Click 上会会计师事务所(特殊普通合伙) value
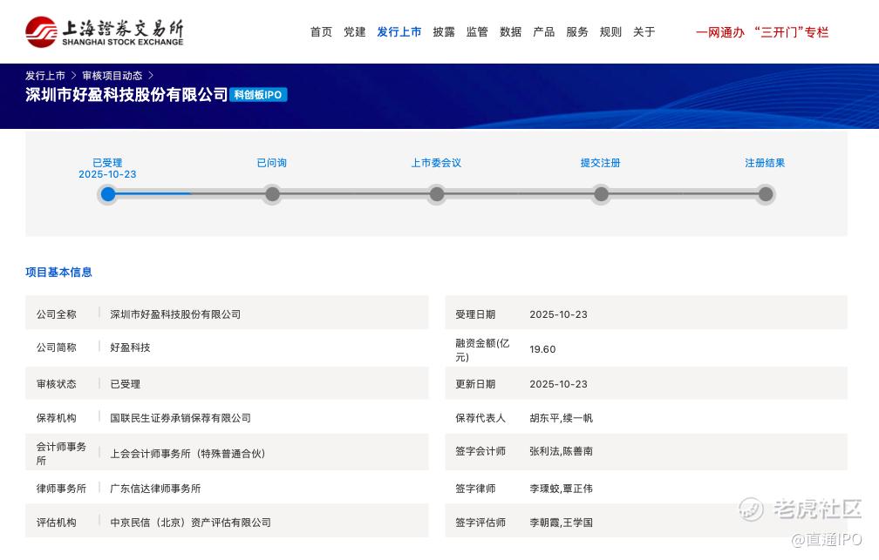 187,454
